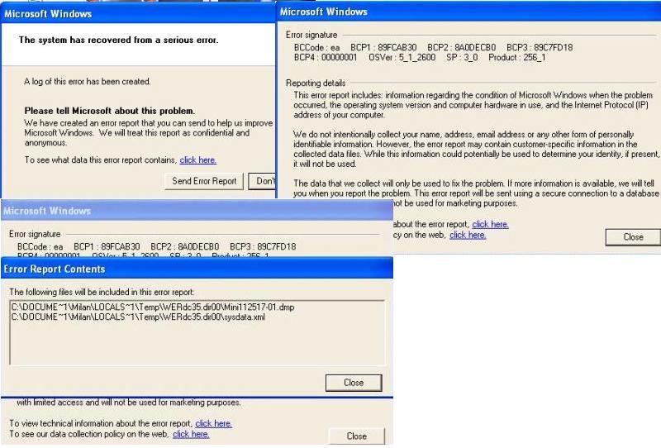661x448 pixels.
Task: Click the BCCode line in the Reporting details dialog
Action: pyautogui.click(x=433, y=47)
